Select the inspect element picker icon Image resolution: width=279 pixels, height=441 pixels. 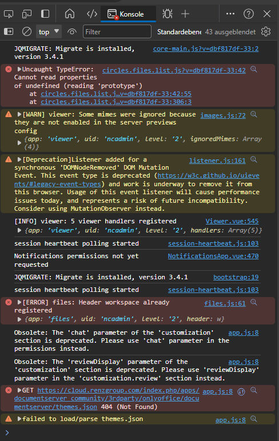(9, 14)
